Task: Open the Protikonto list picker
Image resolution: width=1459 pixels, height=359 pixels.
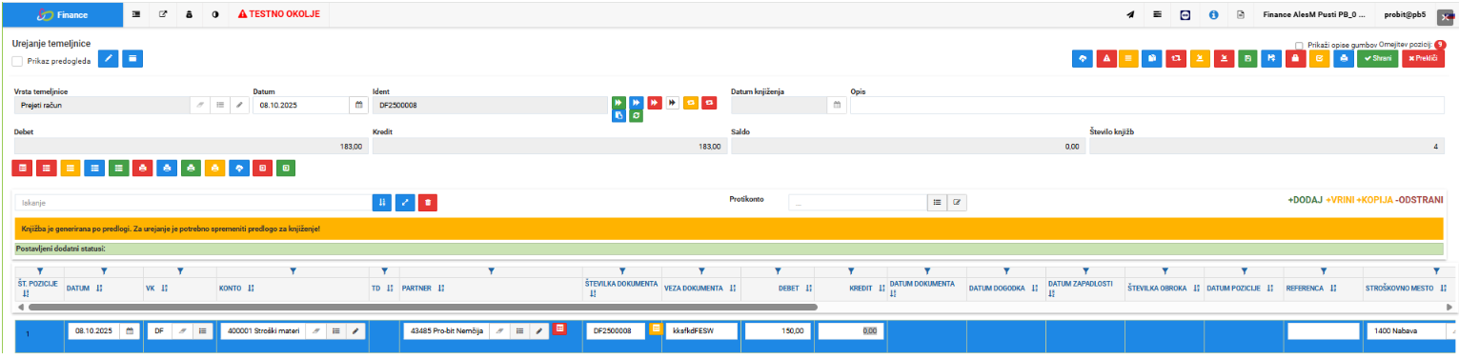Action: coord(937,203)
